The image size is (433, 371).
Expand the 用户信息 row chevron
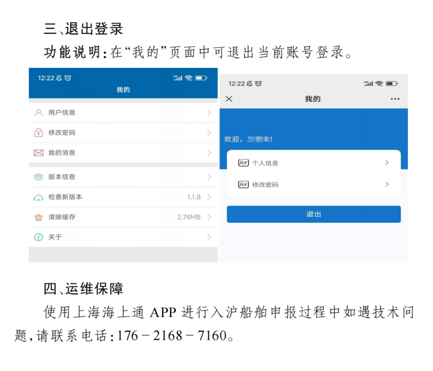coord(209,113)
